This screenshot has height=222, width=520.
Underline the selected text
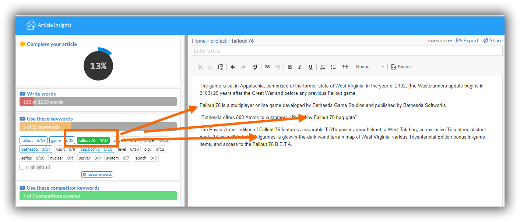coord(310,67)
